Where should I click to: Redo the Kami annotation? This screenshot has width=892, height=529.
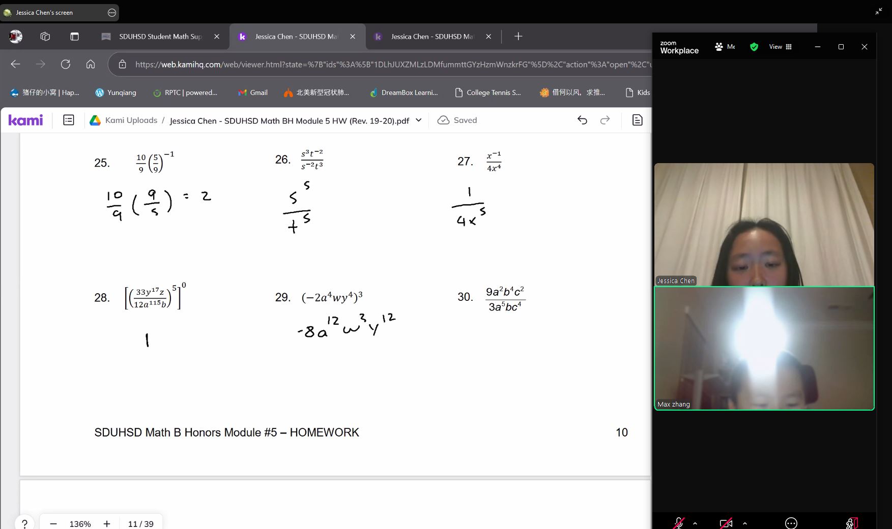click(605, 120)
